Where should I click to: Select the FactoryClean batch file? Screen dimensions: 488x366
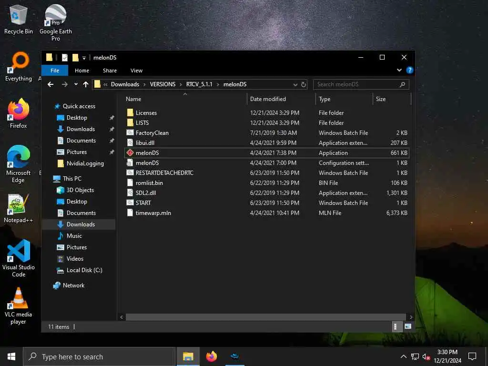(267, 132)
